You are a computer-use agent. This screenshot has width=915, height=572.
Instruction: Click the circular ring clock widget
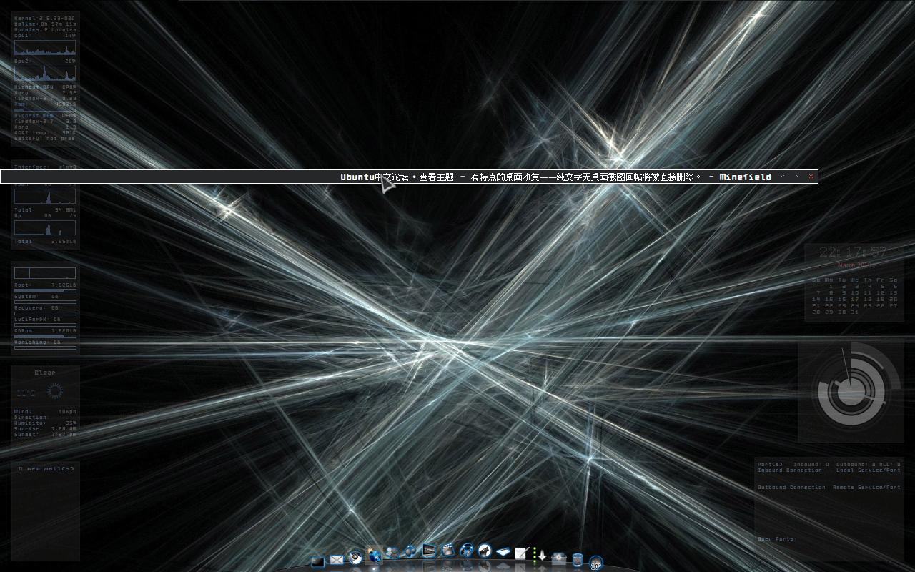click(x=851, y=391)
